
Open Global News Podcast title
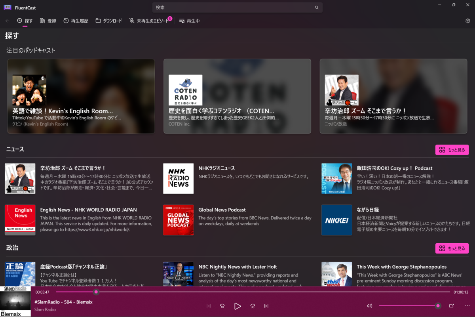tap(222, 210)
